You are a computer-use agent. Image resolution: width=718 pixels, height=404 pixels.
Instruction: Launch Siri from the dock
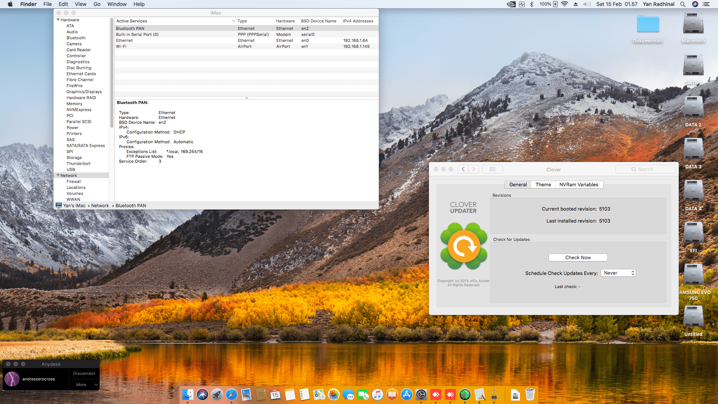tap(202, 395)
